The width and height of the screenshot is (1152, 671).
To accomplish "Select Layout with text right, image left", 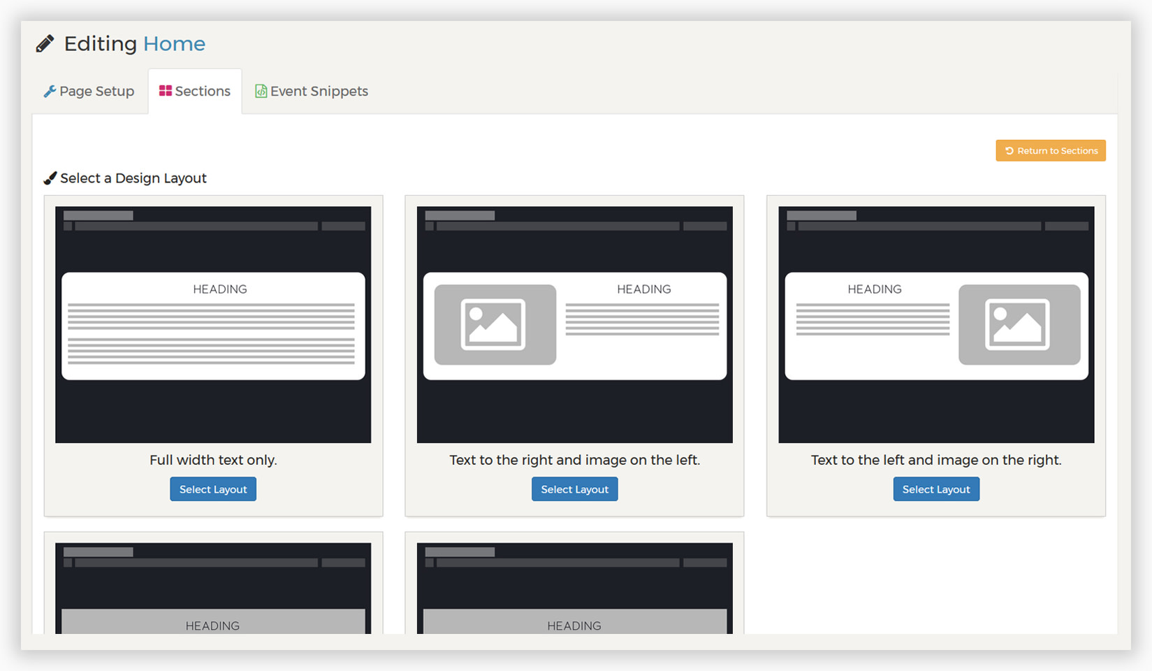I will (x=575, y=489).
